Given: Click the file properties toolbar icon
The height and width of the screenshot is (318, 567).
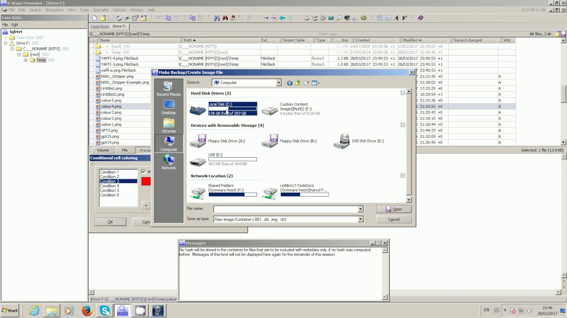Looking at the screenshot, I should (136, 18).
